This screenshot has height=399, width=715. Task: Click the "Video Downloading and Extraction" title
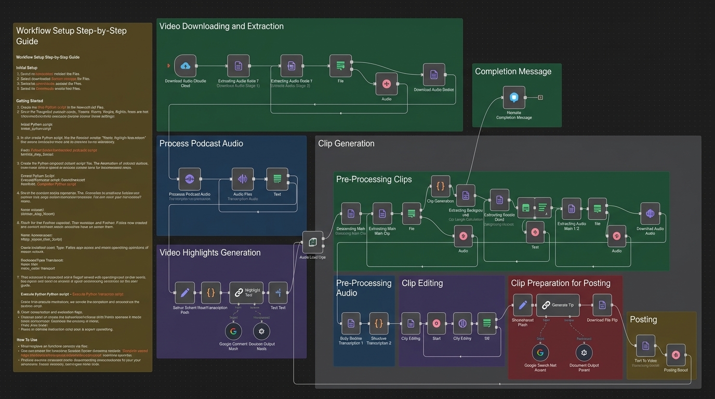221,26
